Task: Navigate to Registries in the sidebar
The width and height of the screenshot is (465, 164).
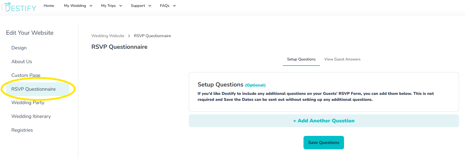Action: [x=22, y=130]
